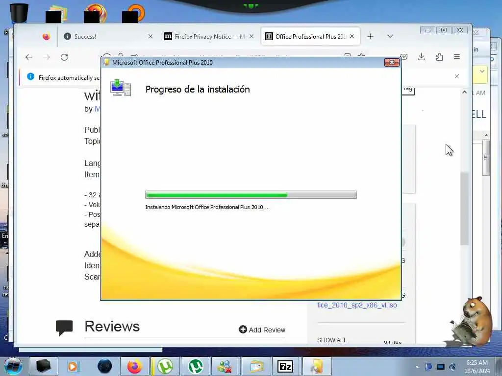Open Recycle Bin on desktop
Viewport: 502px width, 376px height.
(19, 13)
